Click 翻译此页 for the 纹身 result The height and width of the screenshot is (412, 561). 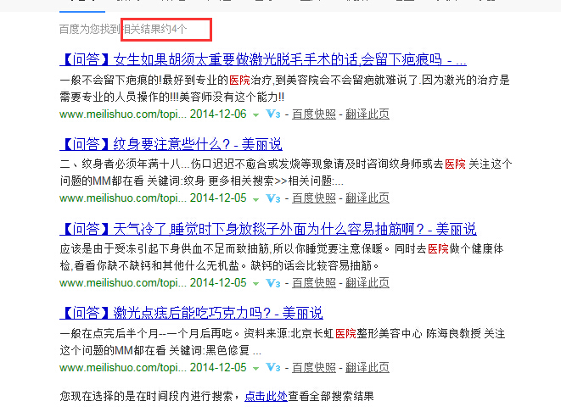367,198
